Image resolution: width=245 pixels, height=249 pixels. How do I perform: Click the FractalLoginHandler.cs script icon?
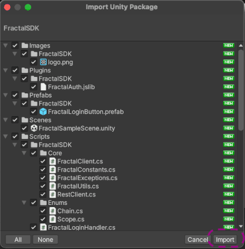pos(43,227)
